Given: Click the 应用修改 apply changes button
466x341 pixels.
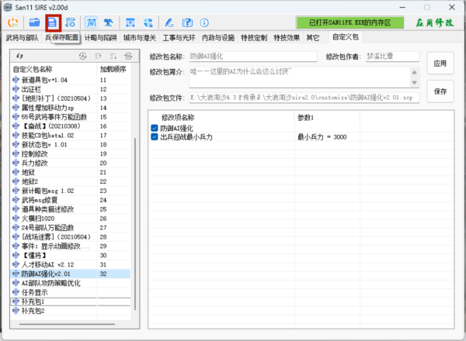Looking at the screenshot, I should tap(434, 22).
